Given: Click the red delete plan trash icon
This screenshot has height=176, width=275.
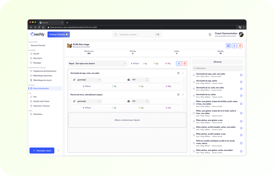Looking at the screenshot, I should coord(240,45).
